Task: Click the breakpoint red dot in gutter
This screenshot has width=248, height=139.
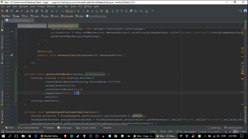Action: pos(12,32)
